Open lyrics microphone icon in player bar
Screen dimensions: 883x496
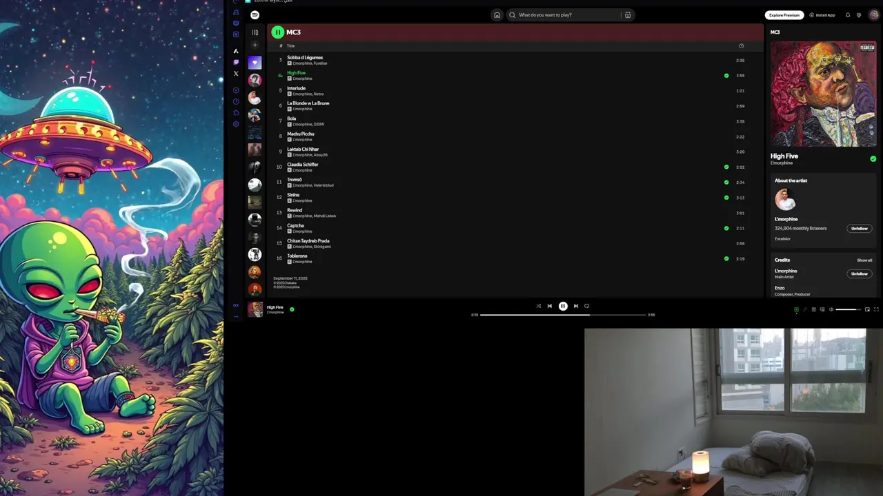(x=805, y=309)
